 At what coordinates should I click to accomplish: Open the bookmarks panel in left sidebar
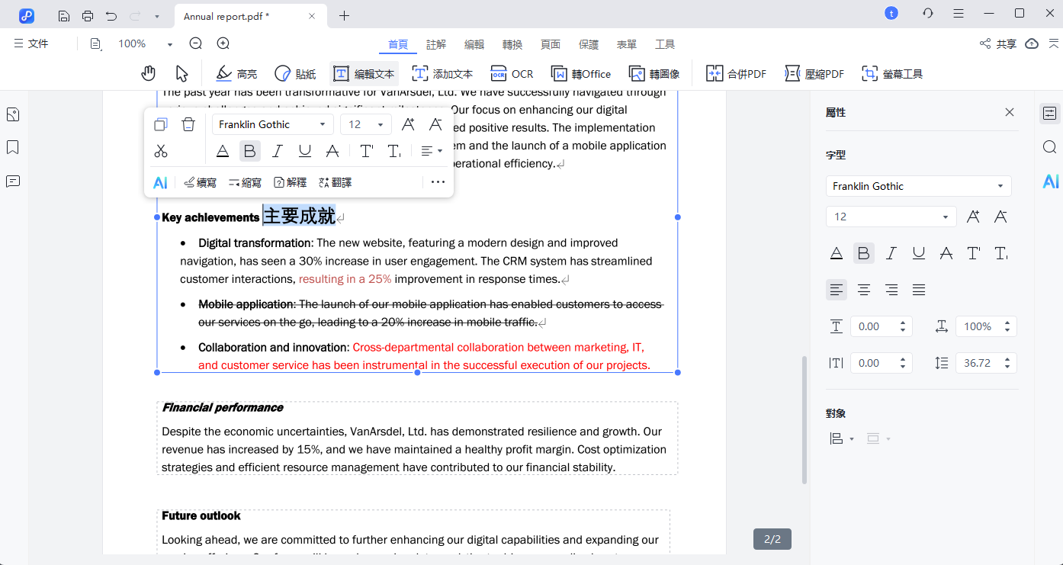coord(13,147)
